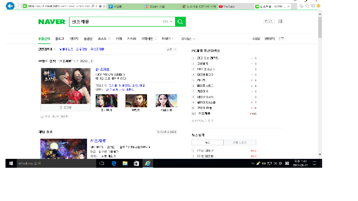Go back with the browser back arrow
Viewport: 358px width, 201px height.
click(10, 6)
